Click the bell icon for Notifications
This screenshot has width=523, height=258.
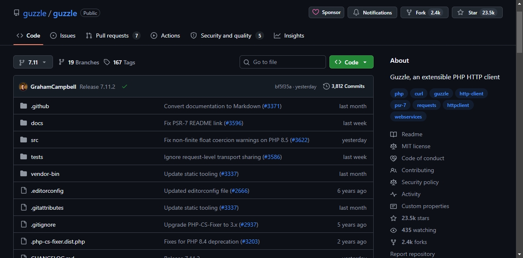356,12
